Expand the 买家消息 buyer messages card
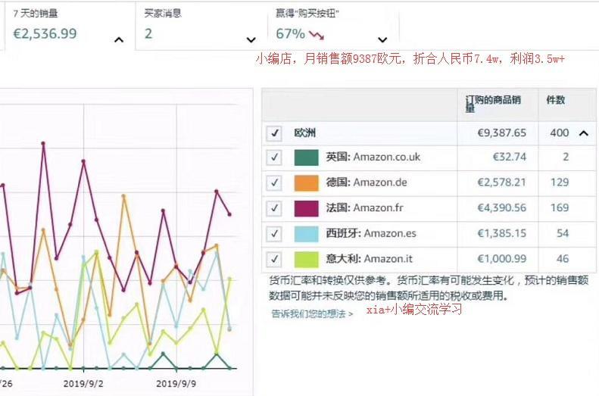This screenshot has width=599, height=396. tap(251, 39)
